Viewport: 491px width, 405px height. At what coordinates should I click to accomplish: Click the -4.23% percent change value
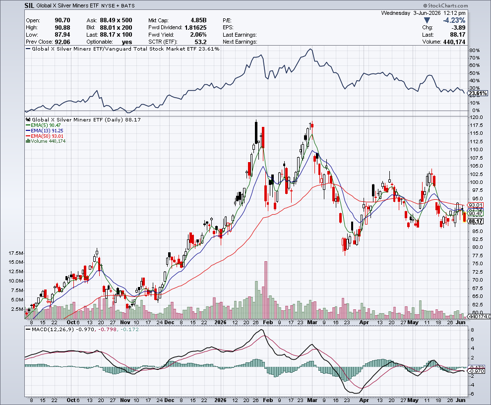(454, 20)
